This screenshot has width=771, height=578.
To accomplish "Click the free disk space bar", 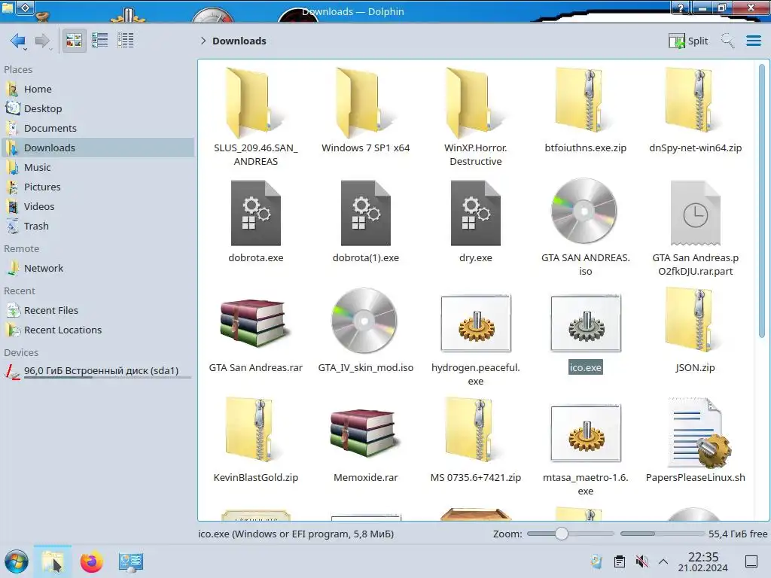I will coord(662,534).
